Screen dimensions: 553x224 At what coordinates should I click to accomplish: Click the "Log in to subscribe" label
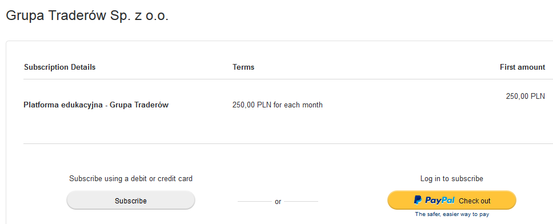[452, 178]
